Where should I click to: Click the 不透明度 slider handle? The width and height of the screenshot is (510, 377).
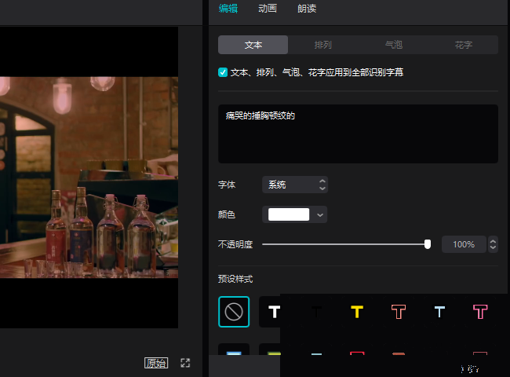click(x=428, y=244)
